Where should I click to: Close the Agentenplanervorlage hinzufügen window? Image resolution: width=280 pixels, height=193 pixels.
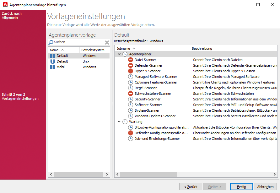tap(272, 5)
